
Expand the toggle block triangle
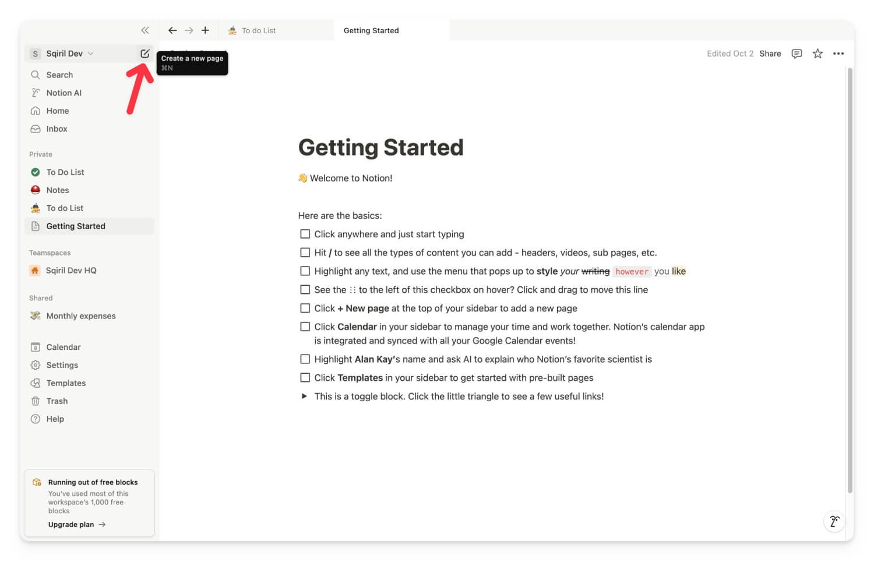tap(304, 396)
